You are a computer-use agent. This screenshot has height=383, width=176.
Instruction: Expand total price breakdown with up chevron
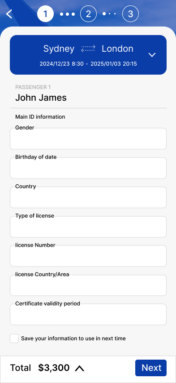pyautogui.click(x=79, y=368)
